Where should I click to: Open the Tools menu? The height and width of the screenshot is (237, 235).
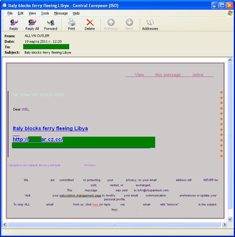tap(45, 13)
